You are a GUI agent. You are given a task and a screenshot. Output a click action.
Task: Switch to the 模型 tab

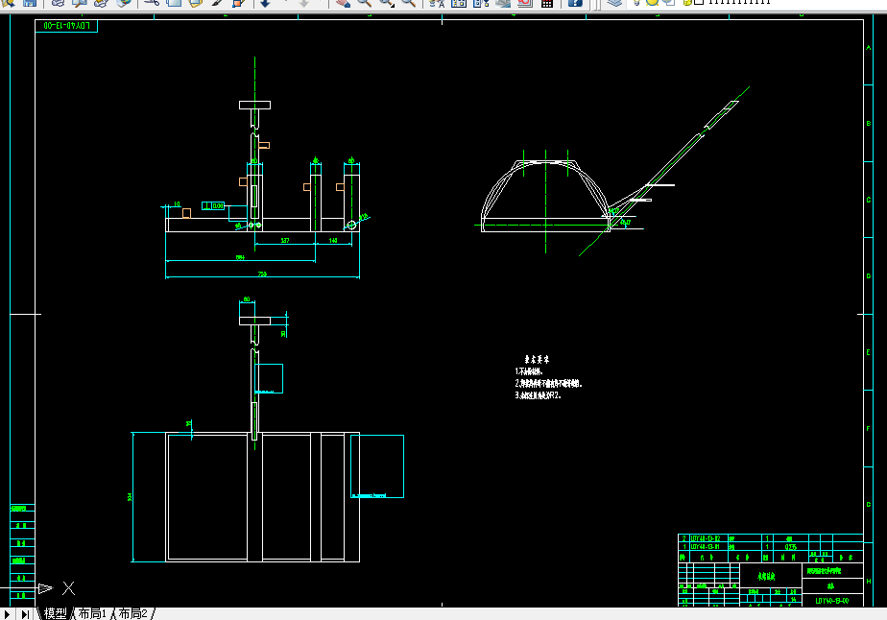point(55,613)
